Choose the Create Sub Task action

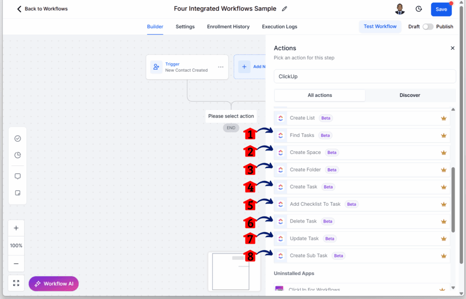(362, 256)
